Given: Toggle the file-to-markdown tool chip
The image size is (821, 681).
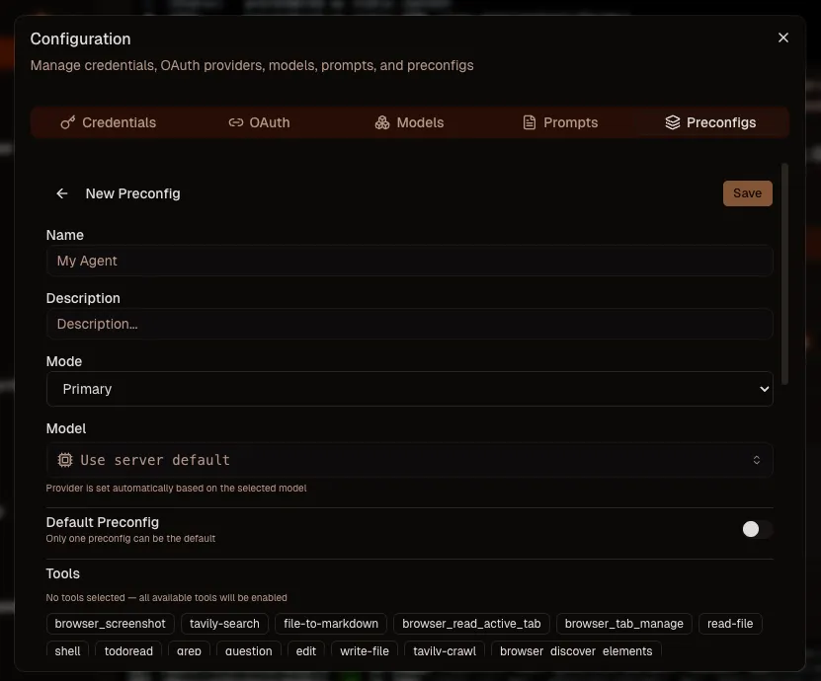Looking at the screenshot, I should [331, 624].
